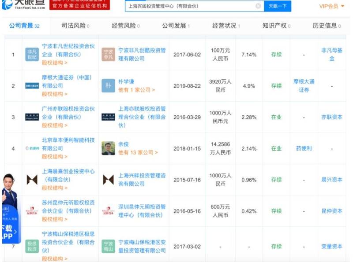Expand 股权结构 for 苏州昆仲元昕股权投资
Viewport: 353px width, 262px height.
[x=54, y=219]
